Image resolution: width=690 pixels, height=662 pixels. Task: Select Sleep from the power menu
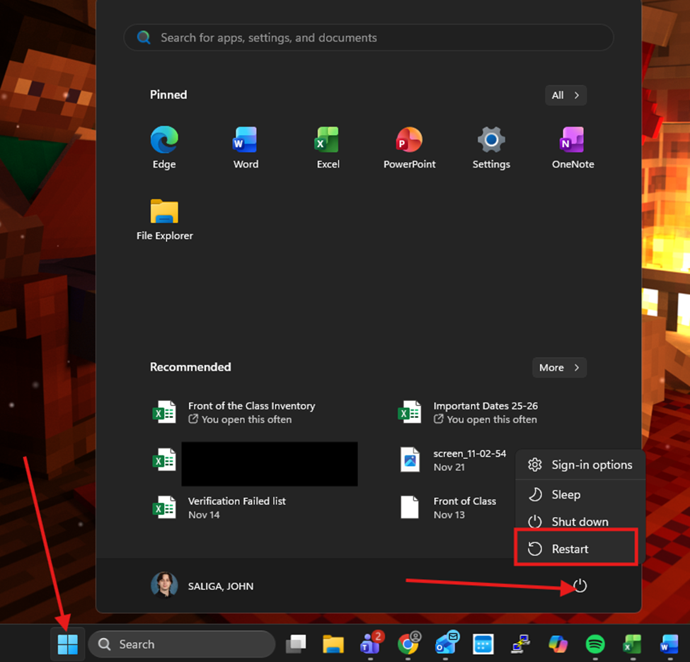click(x=580, y=494)
